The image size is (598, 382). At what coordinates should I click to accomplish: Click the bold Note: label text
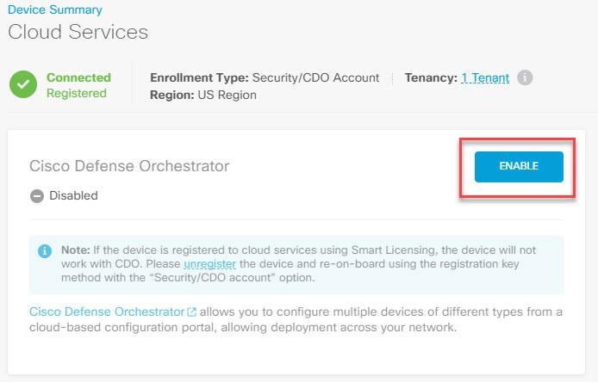click(75, 250)
